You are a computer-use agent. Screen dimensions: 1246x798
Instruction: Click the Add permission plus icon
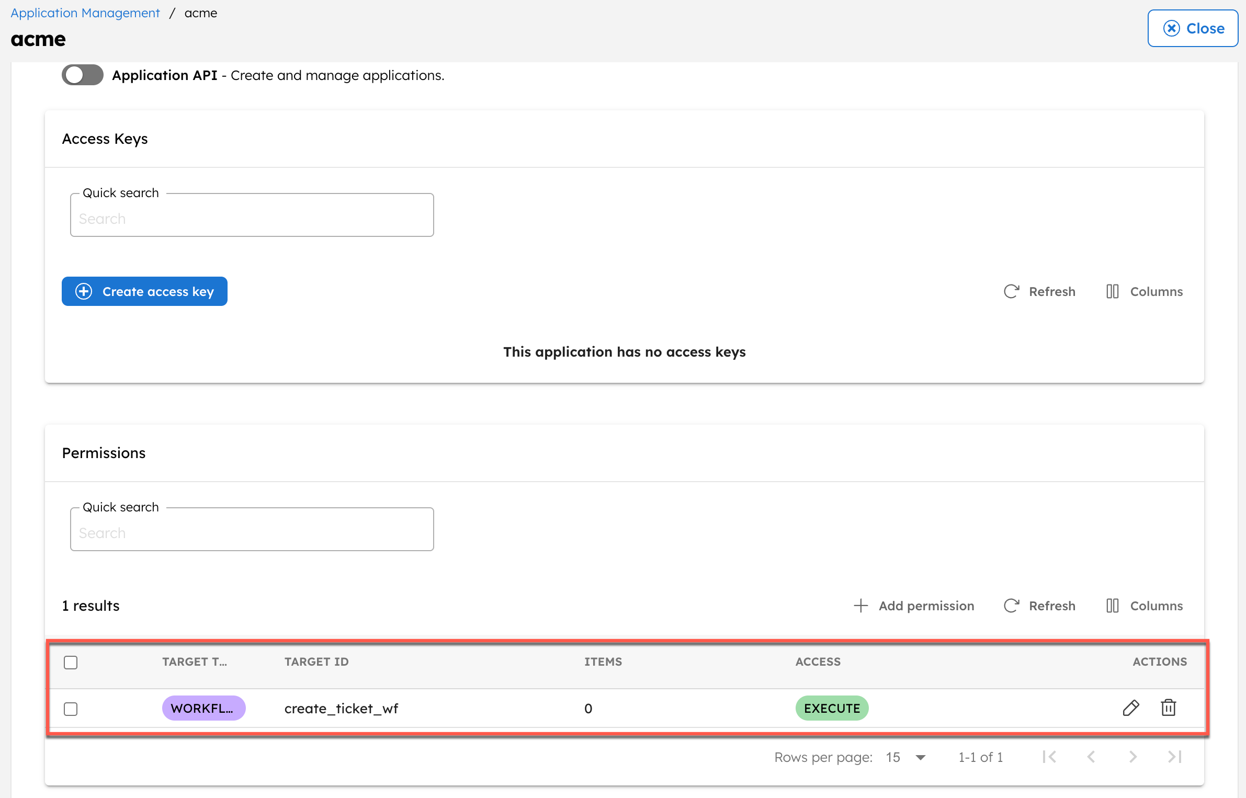click(860, 606)
